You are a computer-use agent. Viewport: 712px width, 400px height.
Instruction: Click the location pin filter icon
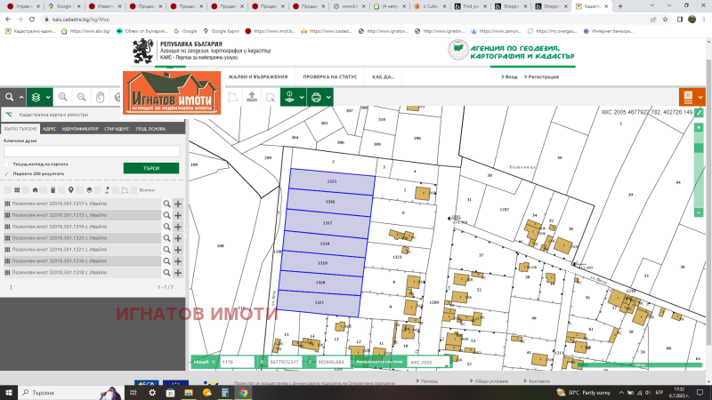(x=71, y=189)
